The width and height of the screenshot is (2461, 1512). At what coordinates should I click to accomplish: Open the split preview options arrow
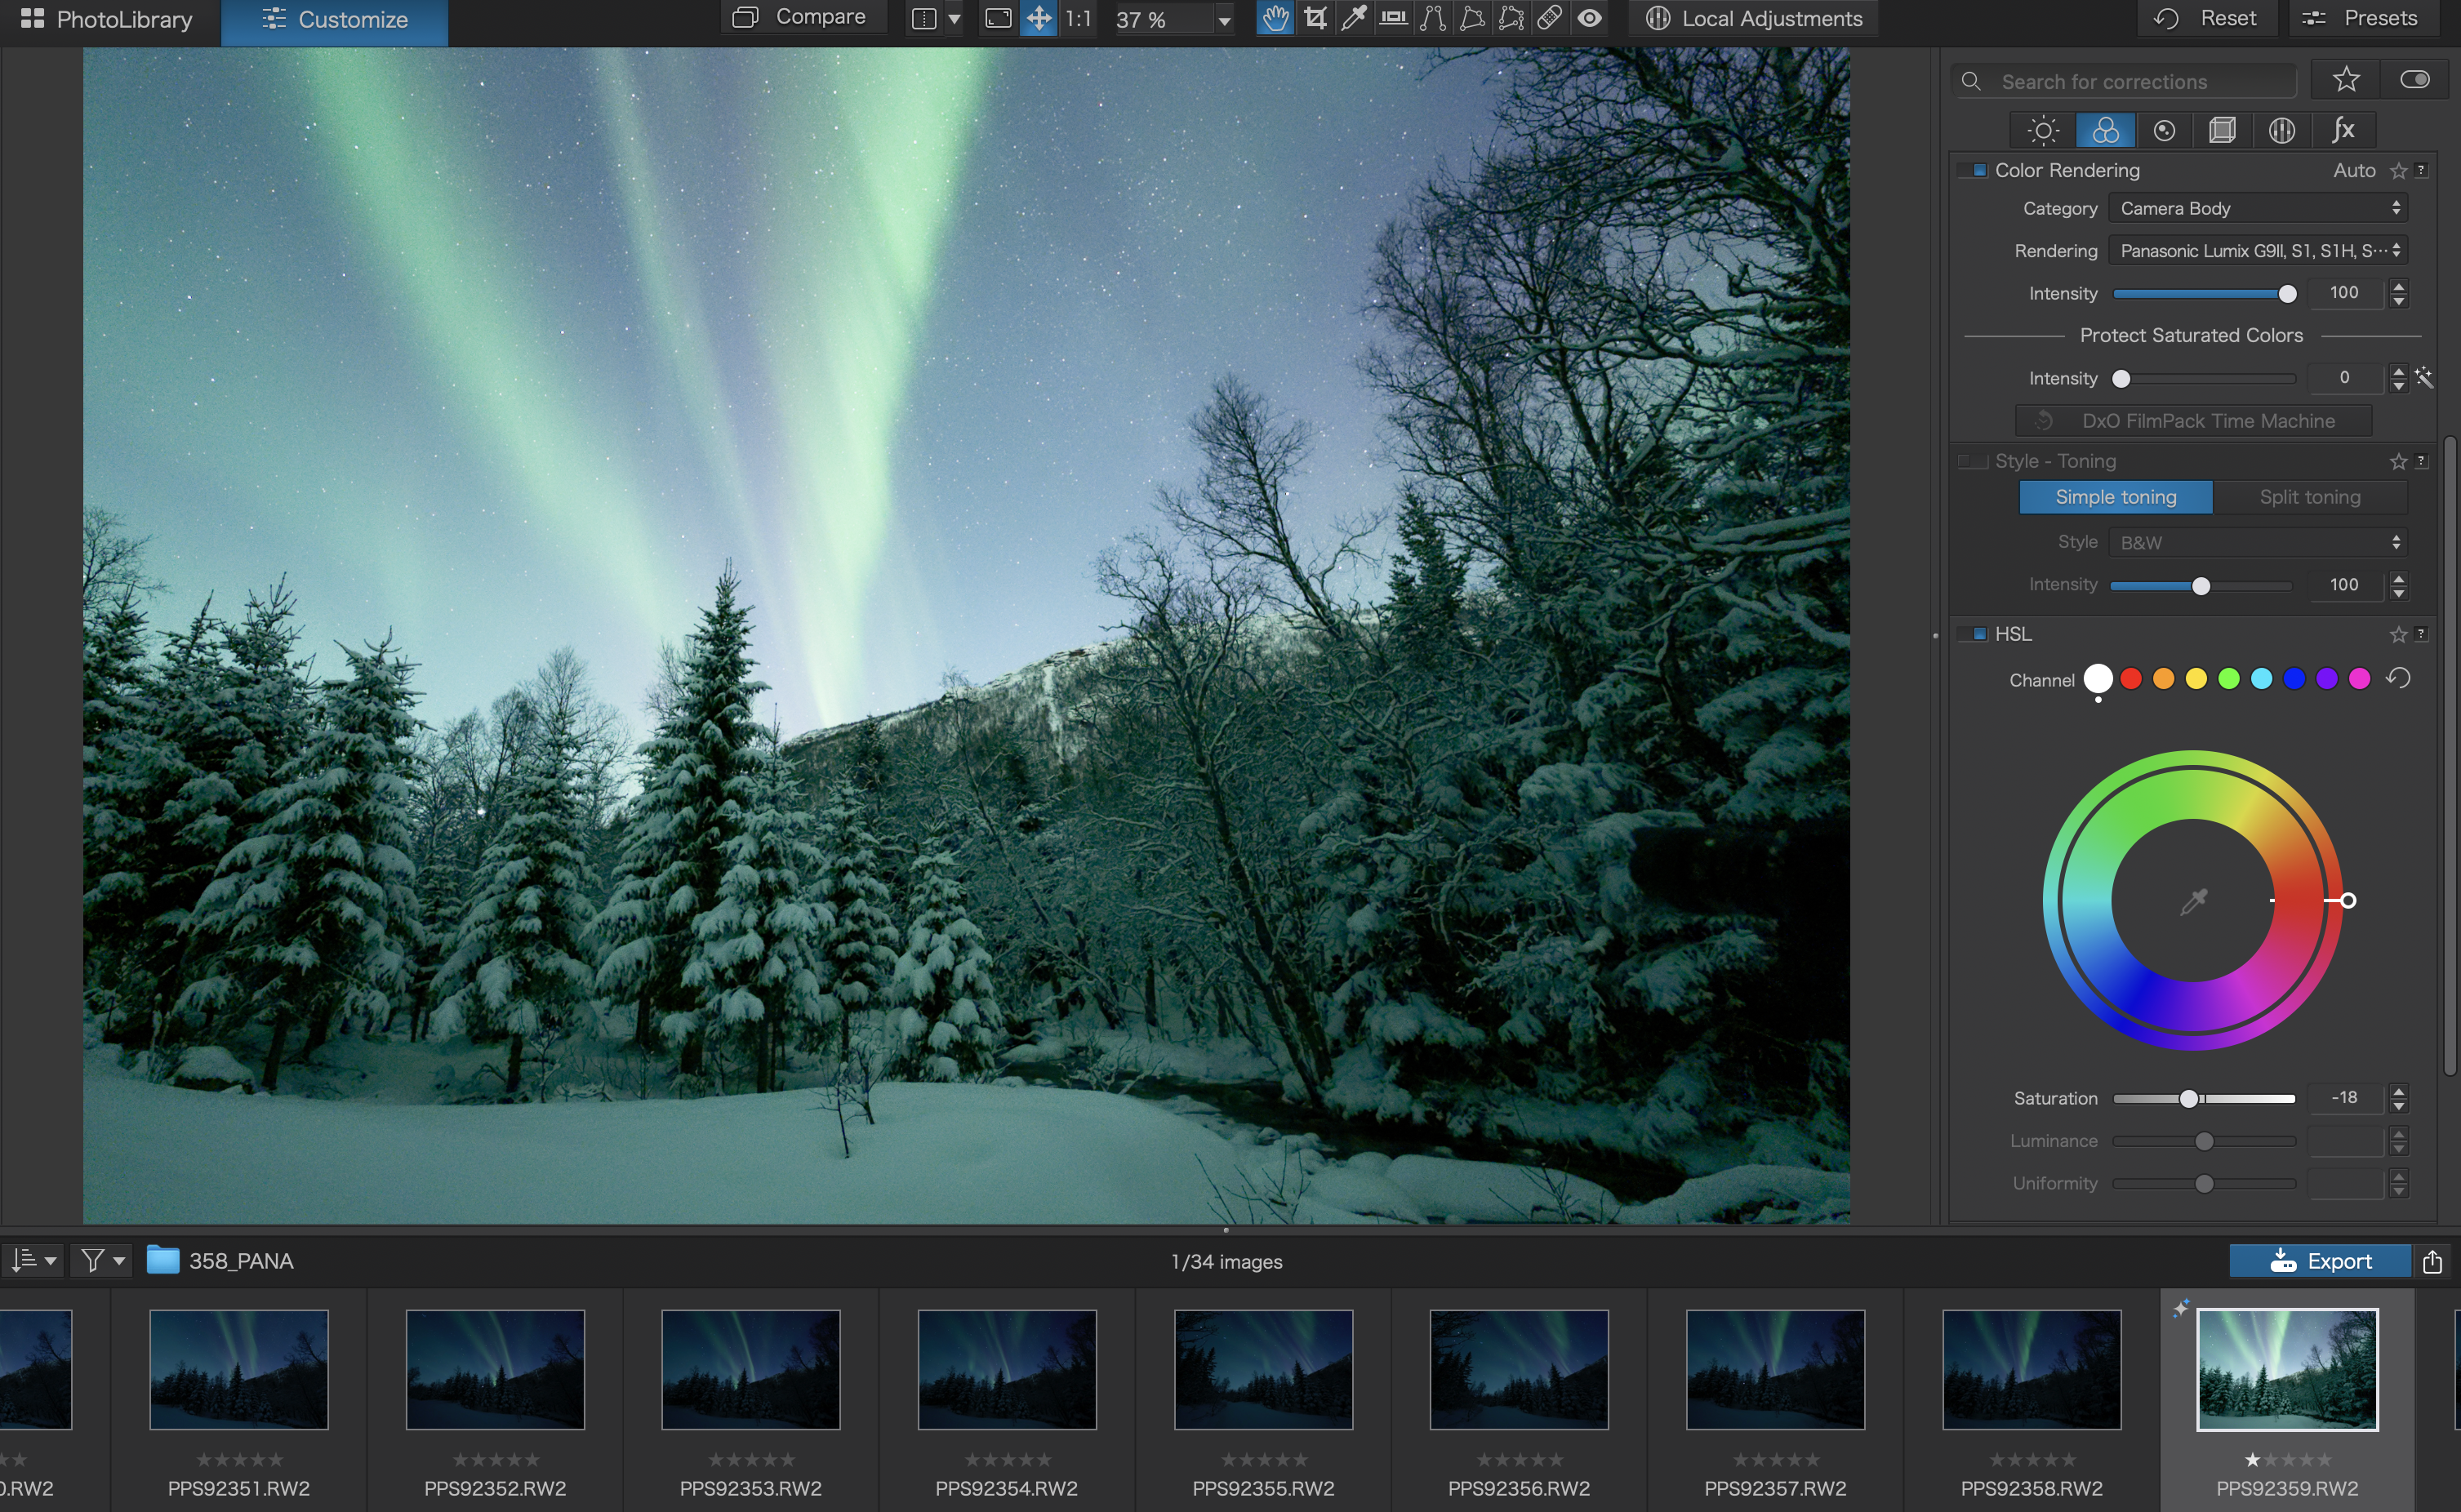954,18
